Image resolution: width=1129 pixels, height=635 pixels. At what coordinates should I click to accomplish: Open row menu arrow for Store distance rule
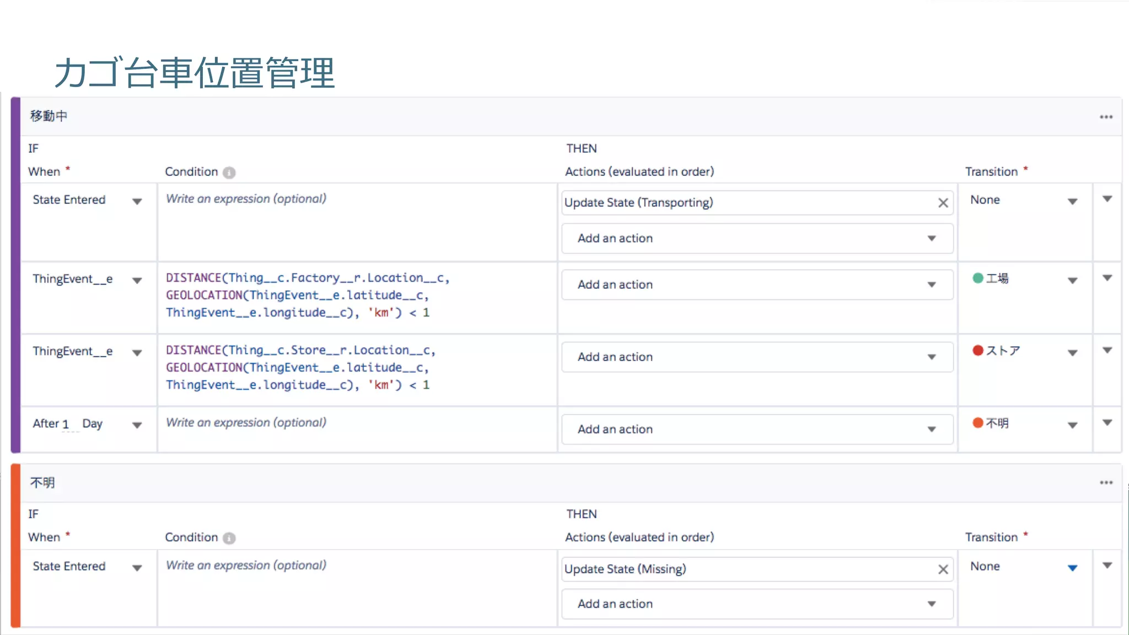tap(1107, 351)
